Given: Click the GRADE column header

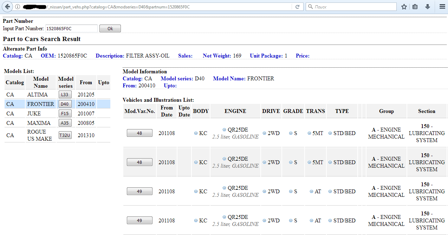Looking at the screenshot, I should [x=293, y=111].
